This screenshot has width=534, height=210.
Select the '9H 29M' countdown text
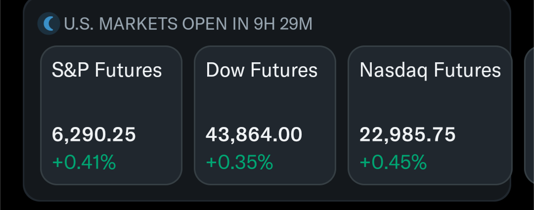tap(283, 24)
